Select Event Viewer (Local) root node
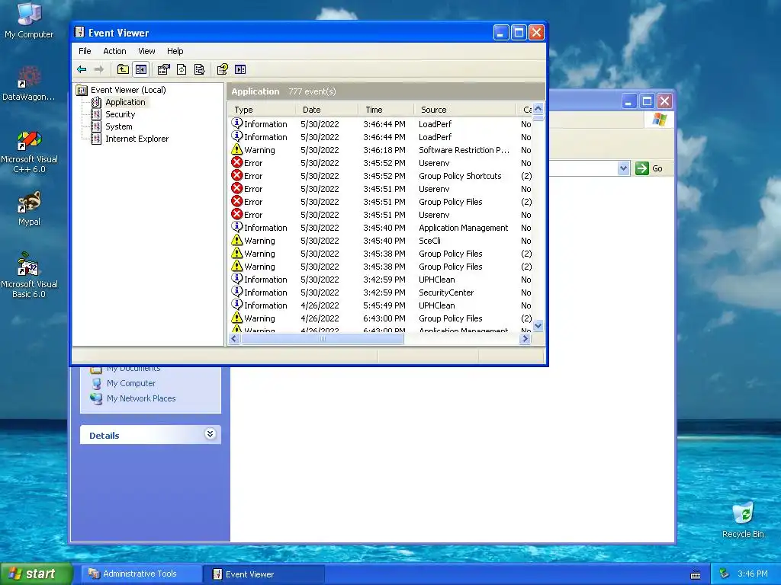This screenshot has height=585, width=781. (128, 90)
